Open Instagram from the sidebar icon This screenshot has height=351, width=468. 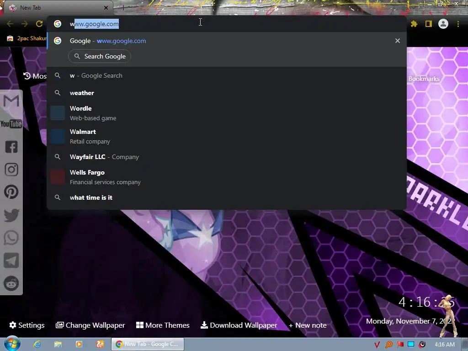tap(11, 170)
